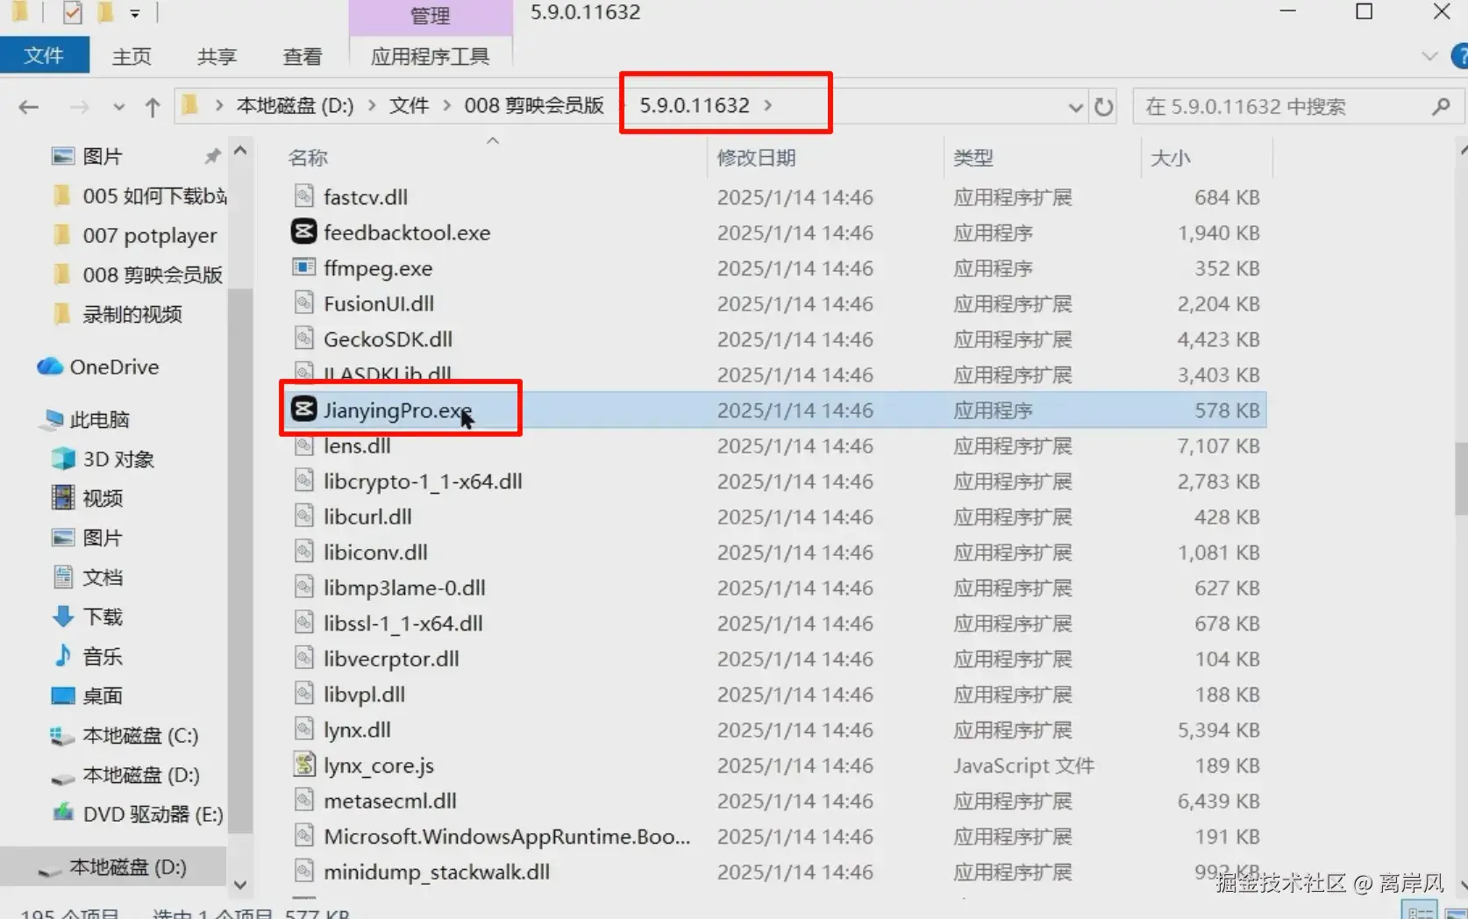Select the libssl-1_1-x64.dll file name
The image size is (1468, 919).
tap(403, 623)
